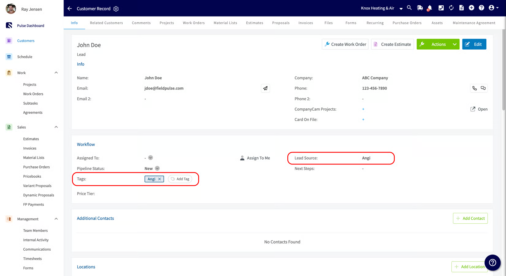Send email to jdoe@fieldpulse.com via paper plane
506x276 pixels.
(x=266, y=88)
